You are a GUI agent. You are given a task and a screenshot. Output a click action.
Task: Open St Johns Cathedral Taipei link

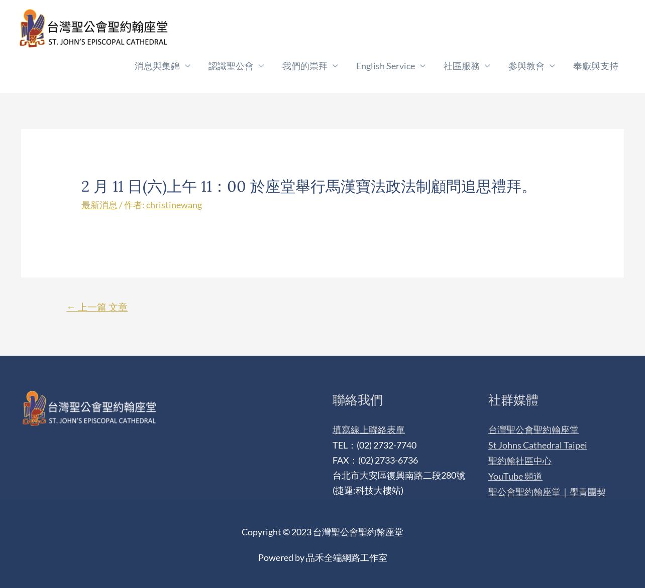pyautogui.click(x=537, y=445)
